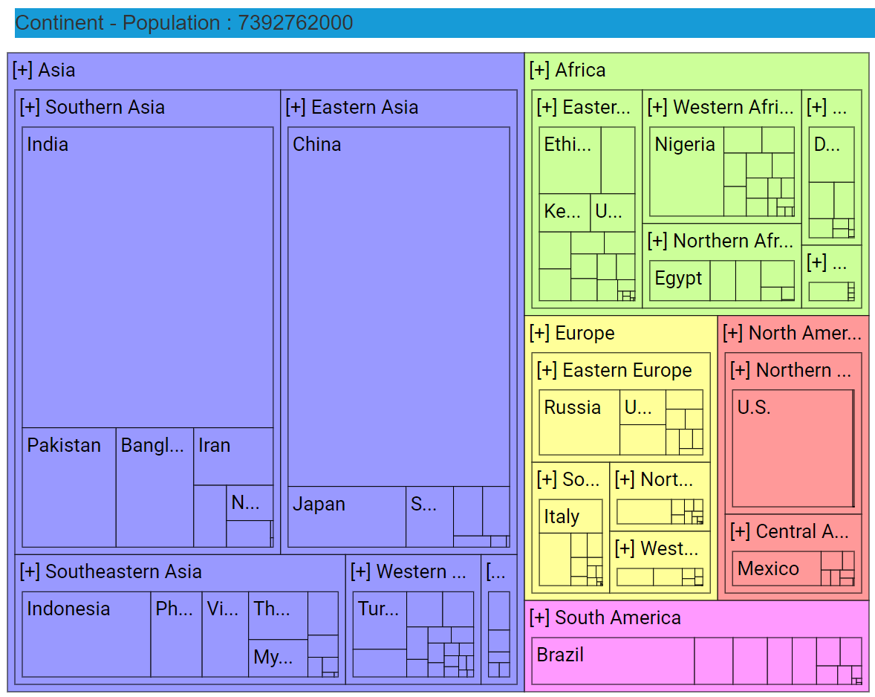Click the tile labeled D... in Africa

pyautogui.click(x=831, y=154)
